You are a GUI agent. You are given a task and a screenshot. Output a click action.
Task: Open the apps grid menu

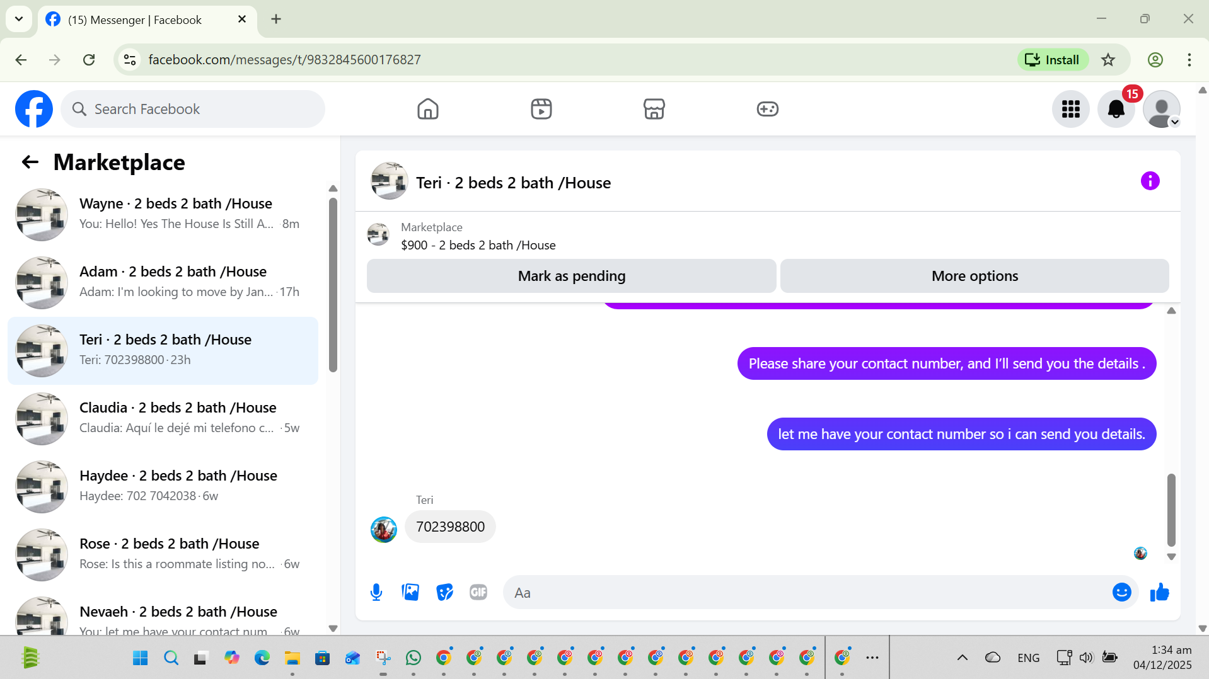1071,109
